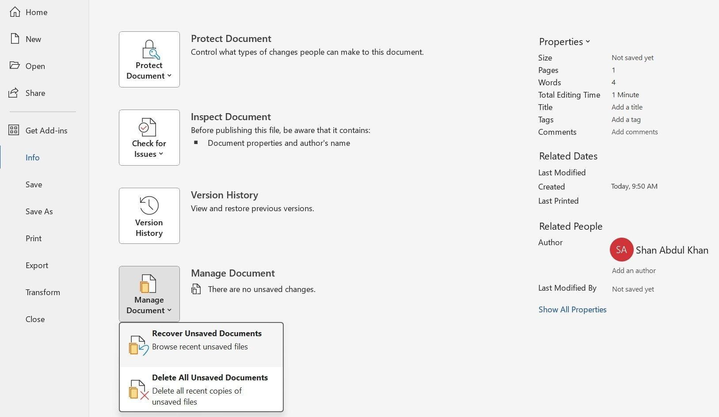Click the Recover Unsaved Documents icon

pos(138,345)
